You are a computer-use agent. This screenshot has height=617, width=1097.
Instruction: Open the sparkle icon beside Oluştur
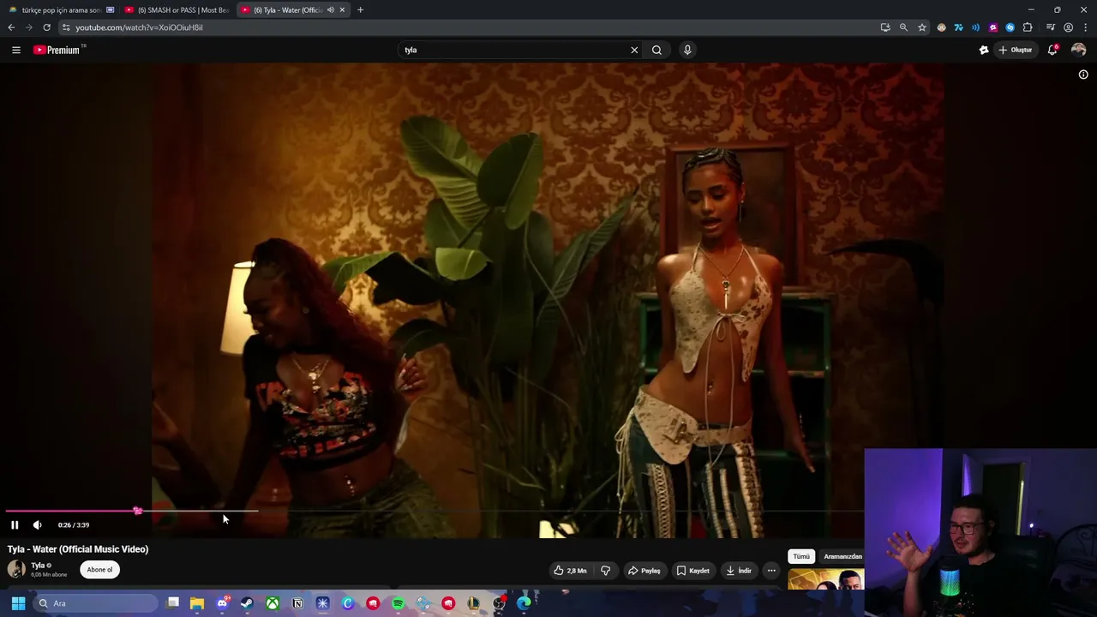click(984, 50)
